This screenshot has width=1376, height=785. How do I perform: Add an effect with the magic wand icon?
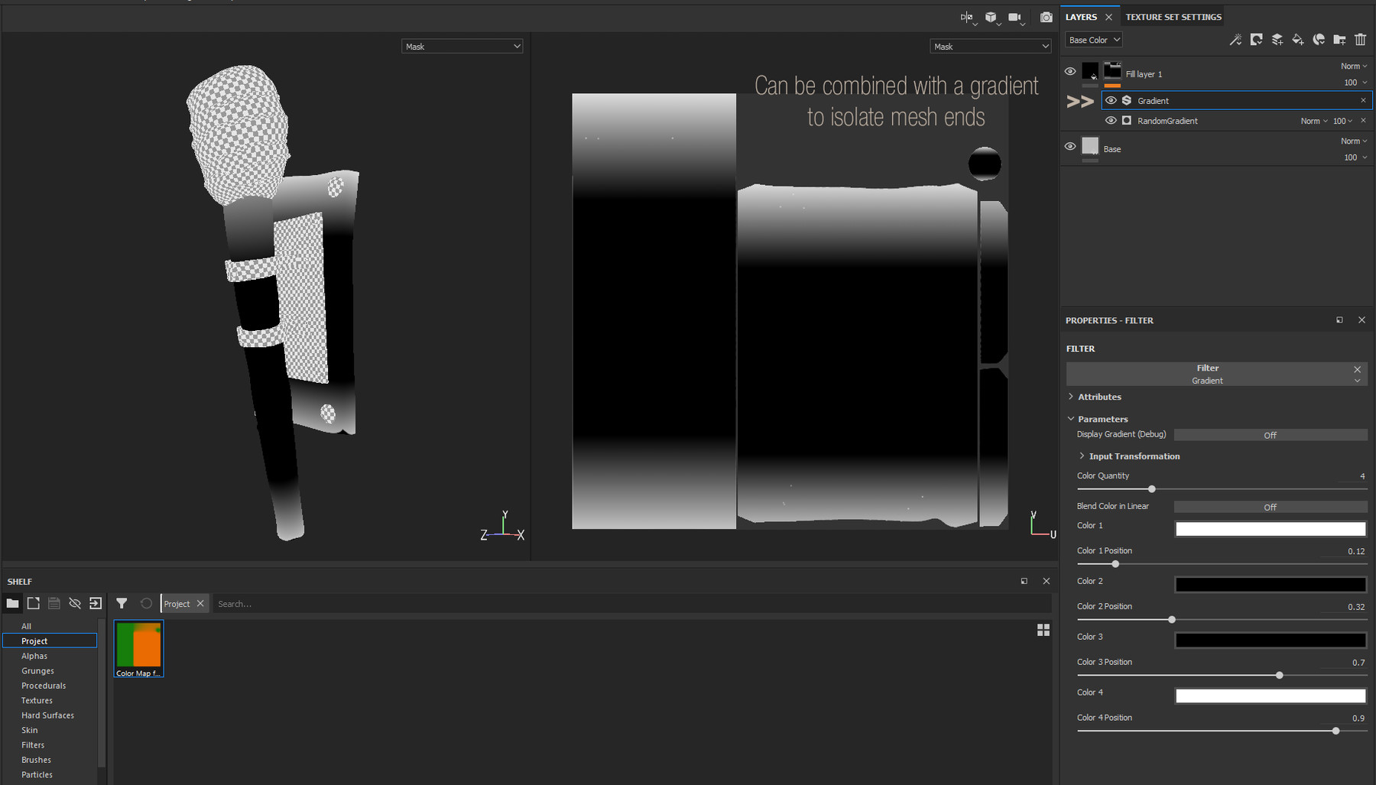(x=1235, y=40)
